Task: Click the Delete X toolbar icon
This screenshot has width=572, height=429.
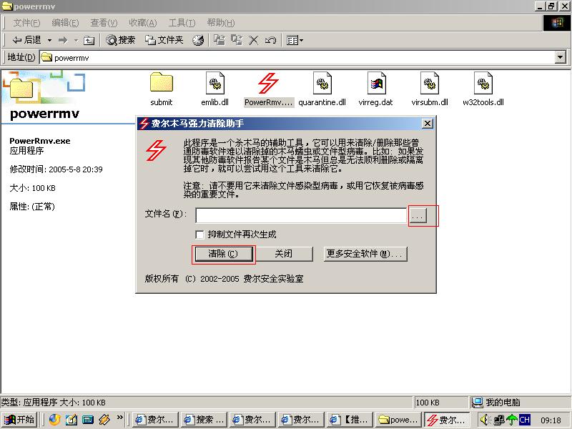Action: point(254,40)
